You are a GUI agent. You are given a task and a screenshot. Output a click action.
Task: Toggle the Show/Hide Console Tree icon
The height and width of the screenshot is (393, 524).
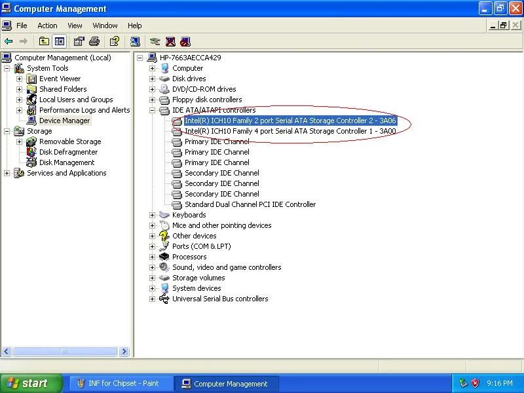tap(60, 41)
